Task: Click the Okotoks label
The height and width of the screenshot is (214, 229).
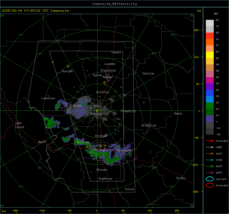Action: tap(102, 170)
